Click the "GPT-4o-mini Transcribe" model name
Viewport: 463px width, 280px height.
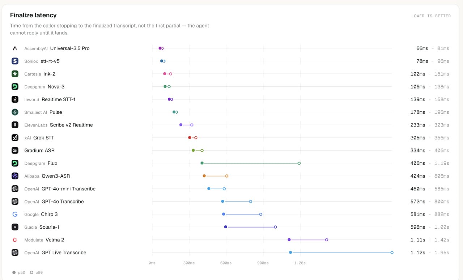click(69, 189)
